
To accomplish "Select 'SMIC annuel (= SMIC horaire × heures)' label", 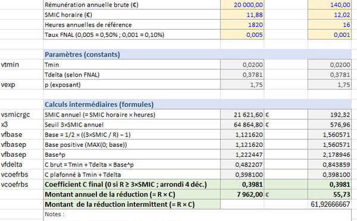I will click(132, 115).
